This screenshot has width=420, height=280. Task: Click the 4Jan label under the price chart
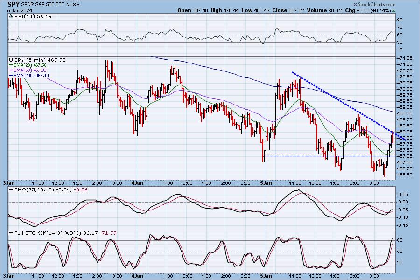tap(137, 183)
